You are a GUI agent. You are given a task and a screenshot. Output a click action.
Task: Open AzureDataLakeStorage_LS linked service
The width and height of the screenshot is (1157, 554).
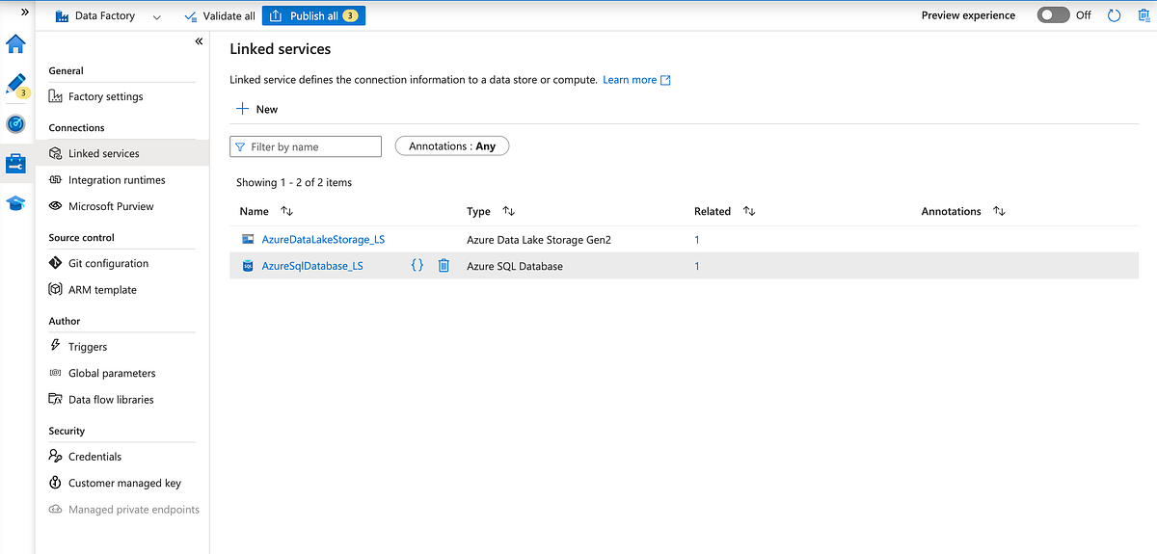323,239
